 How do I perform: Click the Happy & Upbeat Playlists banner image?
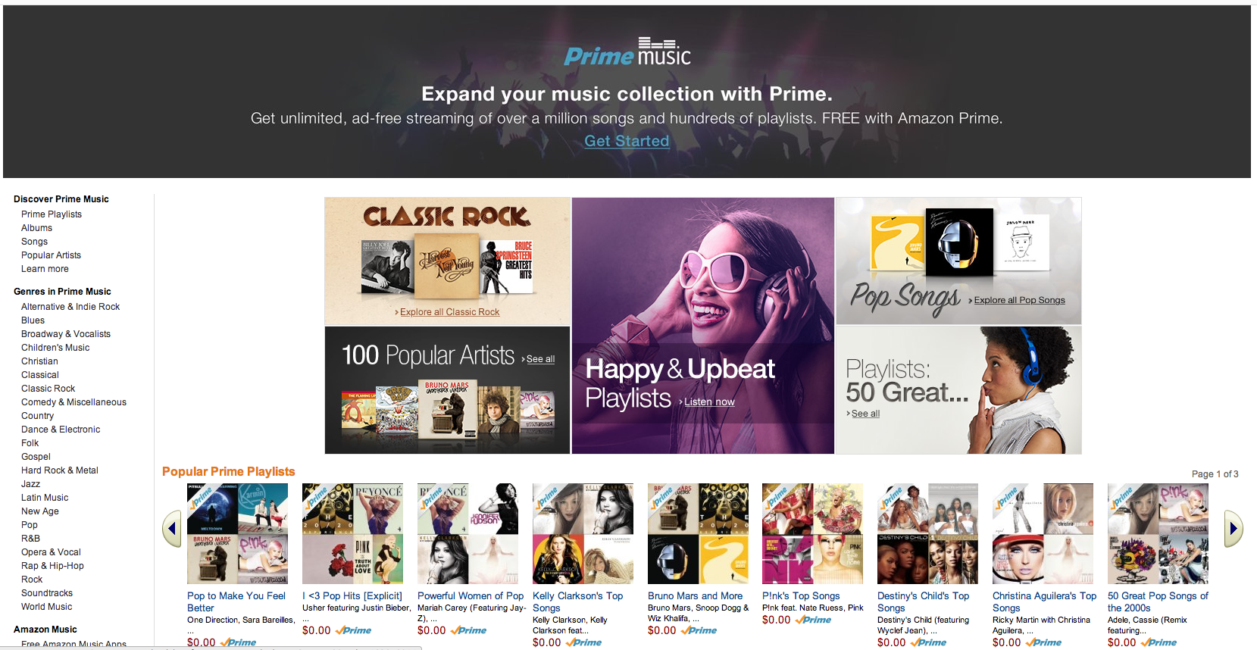tap(703, 326)
